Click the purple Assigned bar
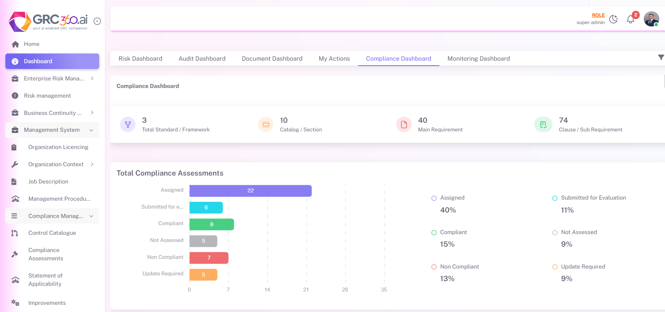 click(250, 191)
